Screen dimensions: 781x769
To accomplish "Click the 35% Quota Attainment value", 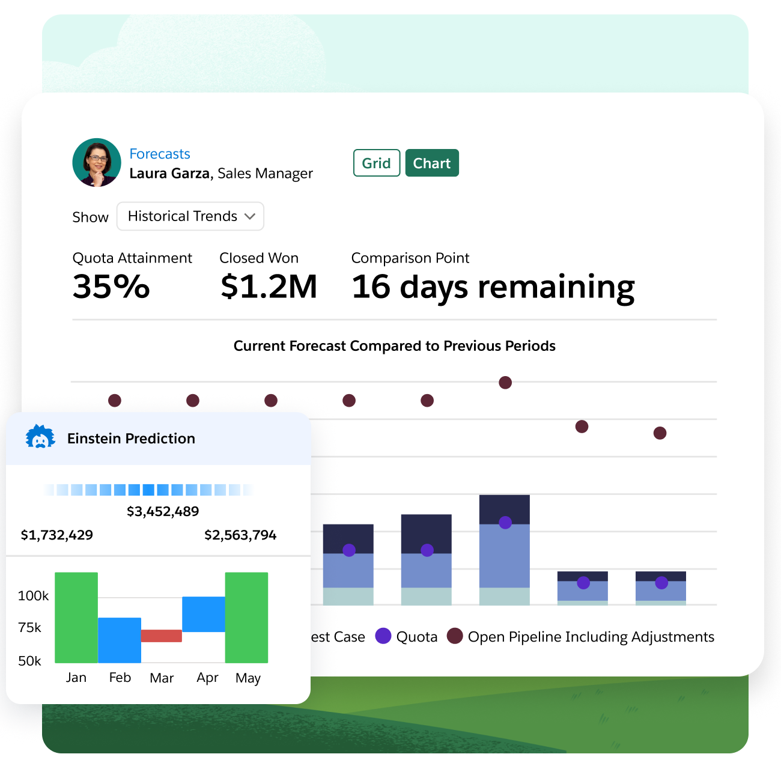I will click(x=111, y=287).
